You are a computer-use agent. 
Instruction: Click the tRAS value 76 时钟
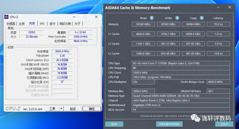pos(62,73)
